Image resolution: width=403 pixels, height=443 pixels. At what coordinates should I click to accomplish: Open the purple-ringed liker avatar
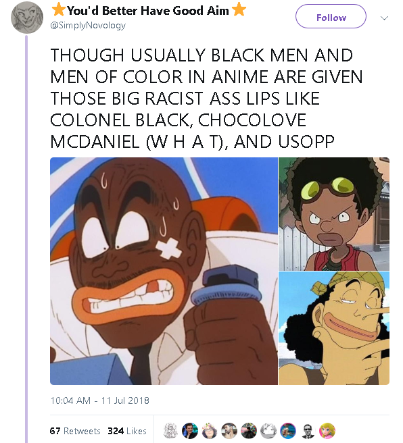pos(287,431)
